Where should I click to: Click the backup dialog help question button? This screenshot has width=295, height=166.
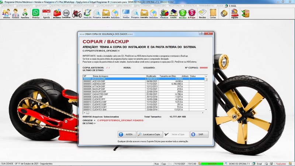tap(201, 33)
